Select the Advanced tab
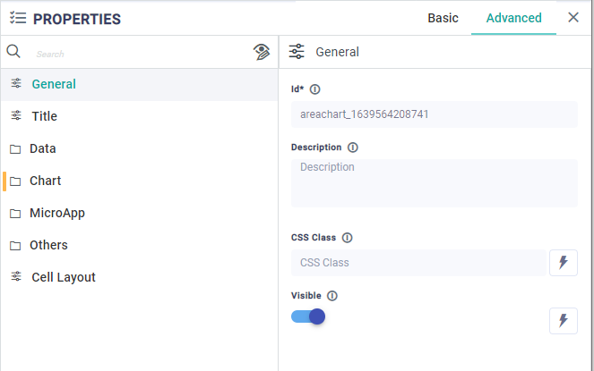The height and width of the screenshot is (371, 594). 513,18
